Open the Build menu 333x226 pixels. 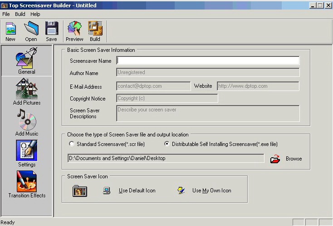[20, 14]
